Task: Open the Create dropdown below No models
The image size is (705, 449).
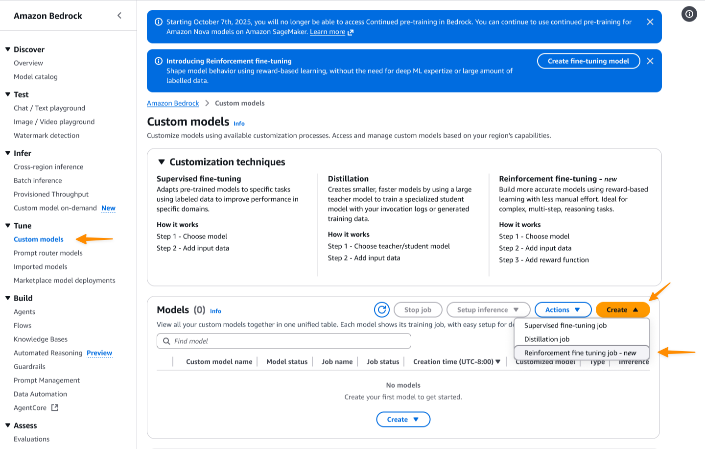Action: pos(403,419)
